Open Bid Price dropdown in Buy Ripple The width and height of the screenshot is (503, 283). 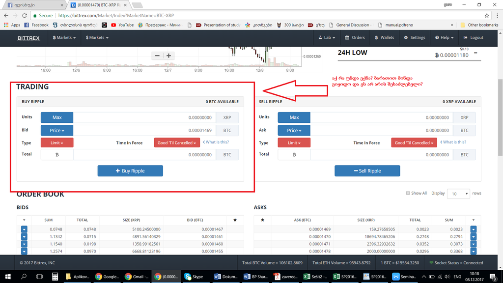[x=57, y=130]
